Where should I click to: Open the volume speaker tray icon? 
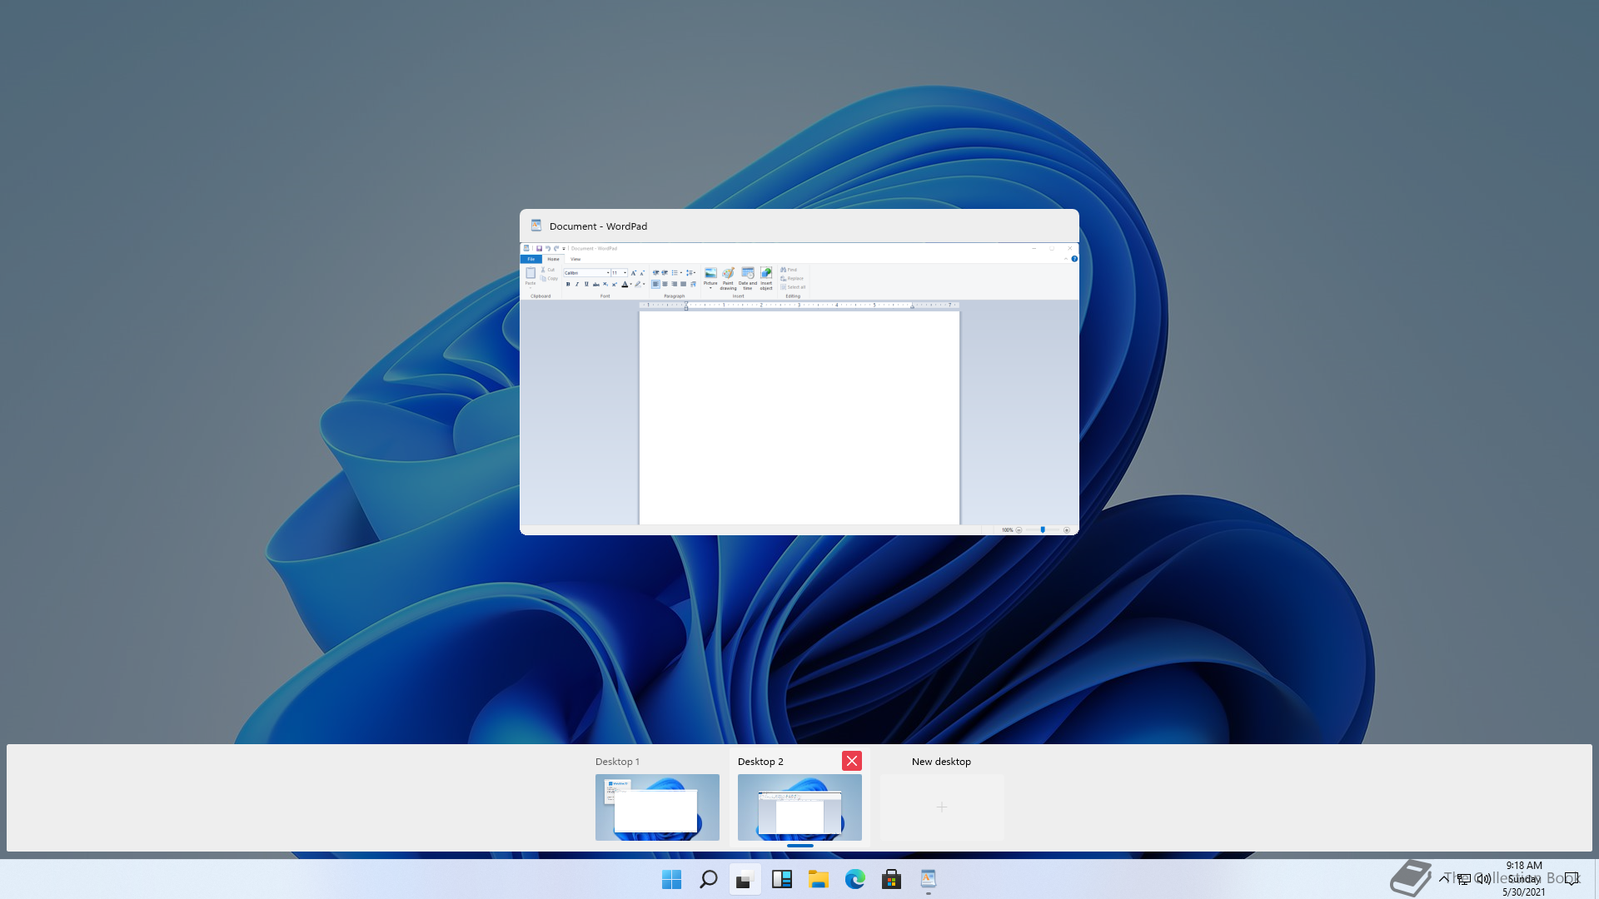coord(1483,878)
